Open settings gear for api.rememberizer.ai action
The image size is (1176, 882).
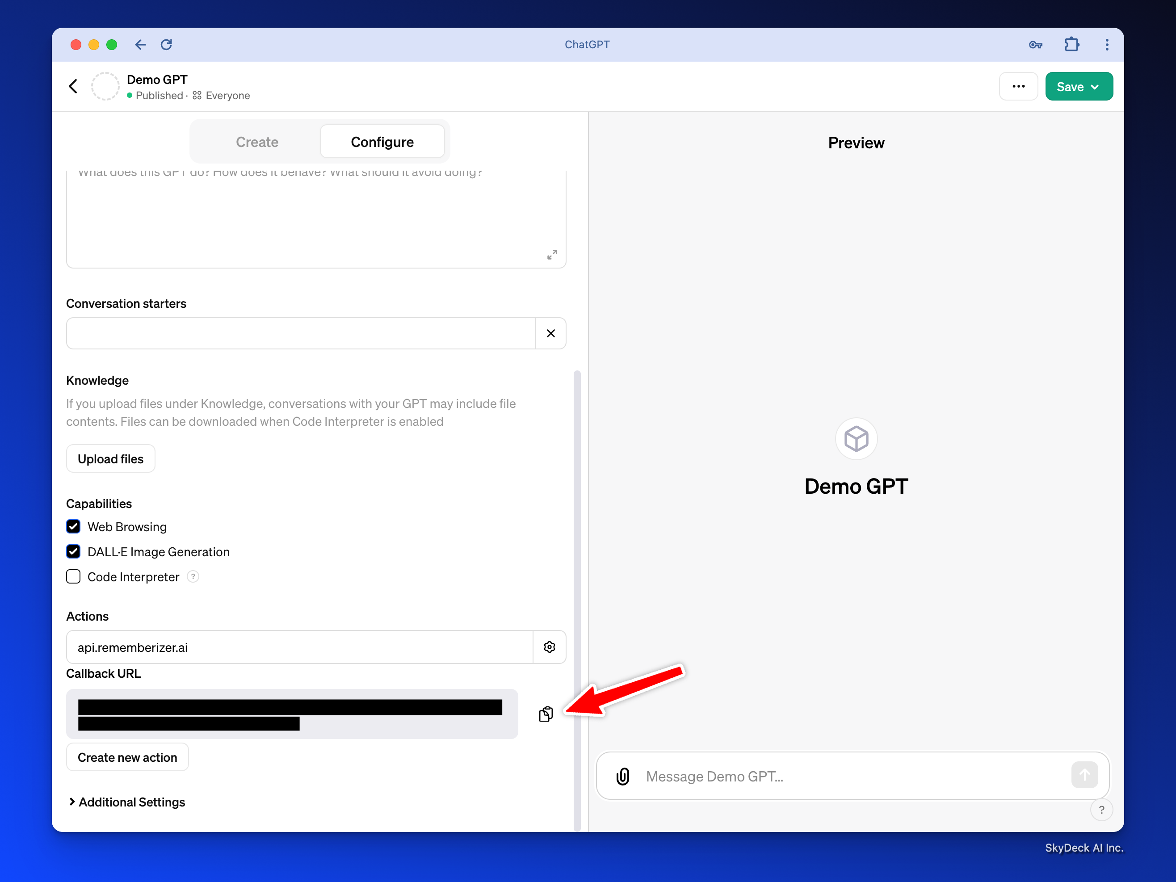(549, 647)
